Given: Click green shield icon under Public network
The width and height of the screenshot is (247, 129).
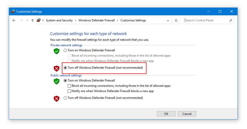Looking at the screenshot, I should pos(57,81).
